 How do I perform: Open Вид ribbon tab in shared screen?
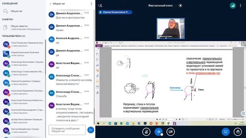[x=166, y=46]
